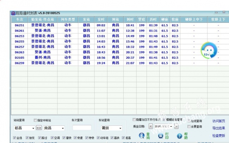
Task: Toggle the 路过 checkbox
Action: tap(39, 138)
